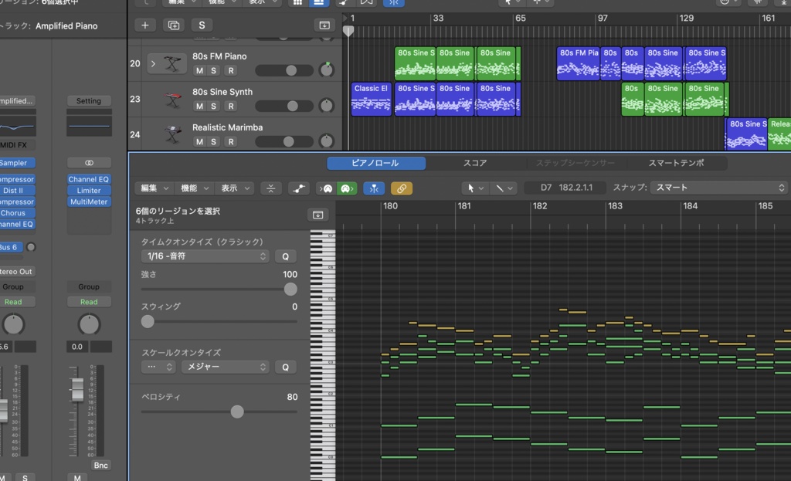The width and height of the screenshot is (791, 481).
Task: Switch to the スマートテンポ tab
Action: point(676,164)
